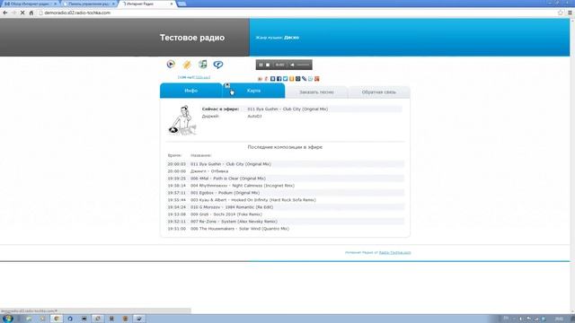This screenshot has height=323, width=575.
Task: Click the Тестовое радио station title
Action: click(192, 38)
